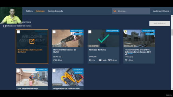Click ESPAÑOL badge on Mantenimiento preventivo card
This screenshot has height=97, width=173.
150,34
